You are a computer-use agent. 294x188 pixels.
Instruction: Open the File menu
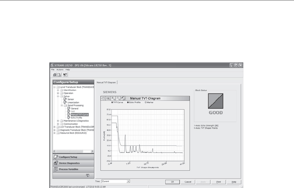click(53, 69)
